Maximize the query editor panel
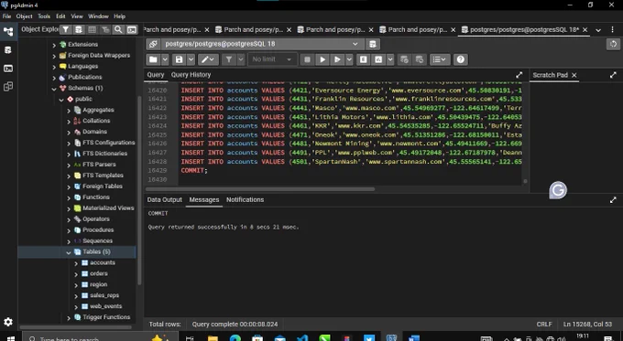 click(519, 75)
